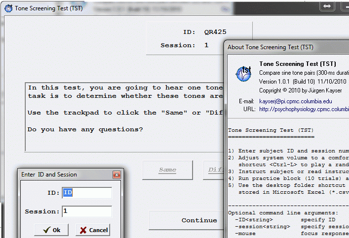The image size is (349, 238).
Task: Click the Cancel button with red X
Action: point(93,230)
